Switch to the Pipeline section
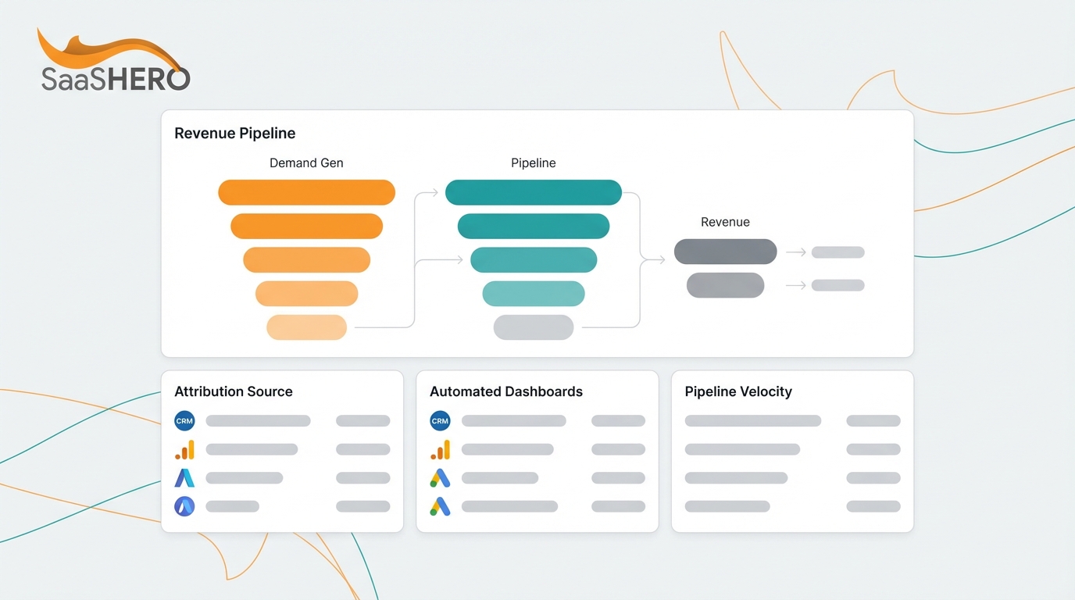Image resolution: width=1075 pixels, height=600 pixels. coord(533,162)
